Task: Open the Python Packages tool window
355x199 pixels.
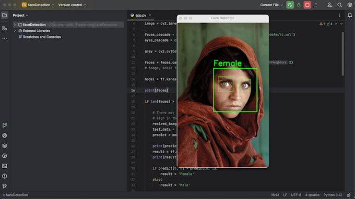Action: (5, 146)
